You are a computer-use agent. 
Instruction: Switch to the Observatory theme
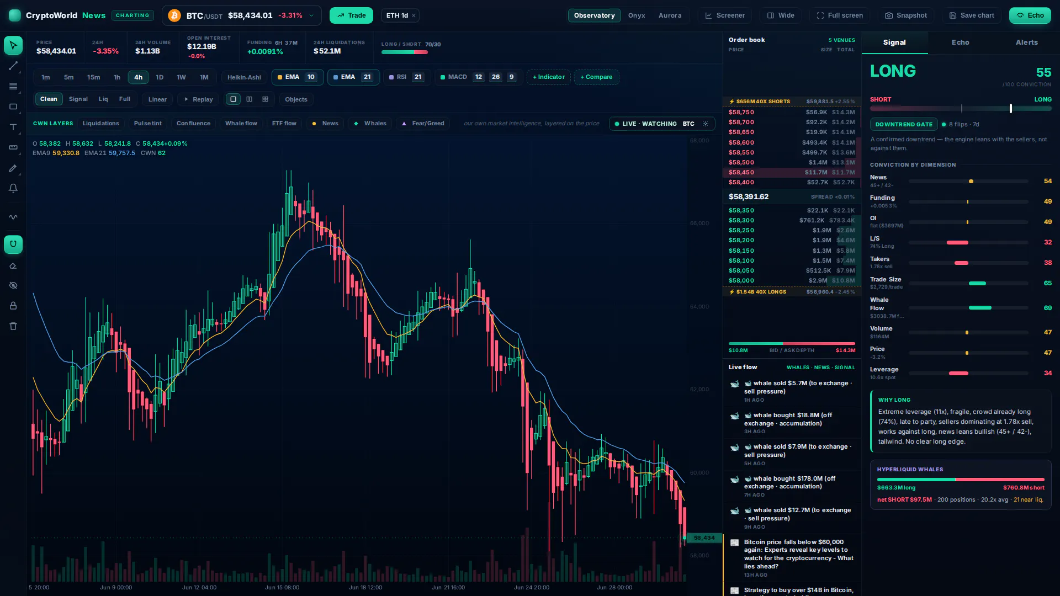tap(594, 15)
